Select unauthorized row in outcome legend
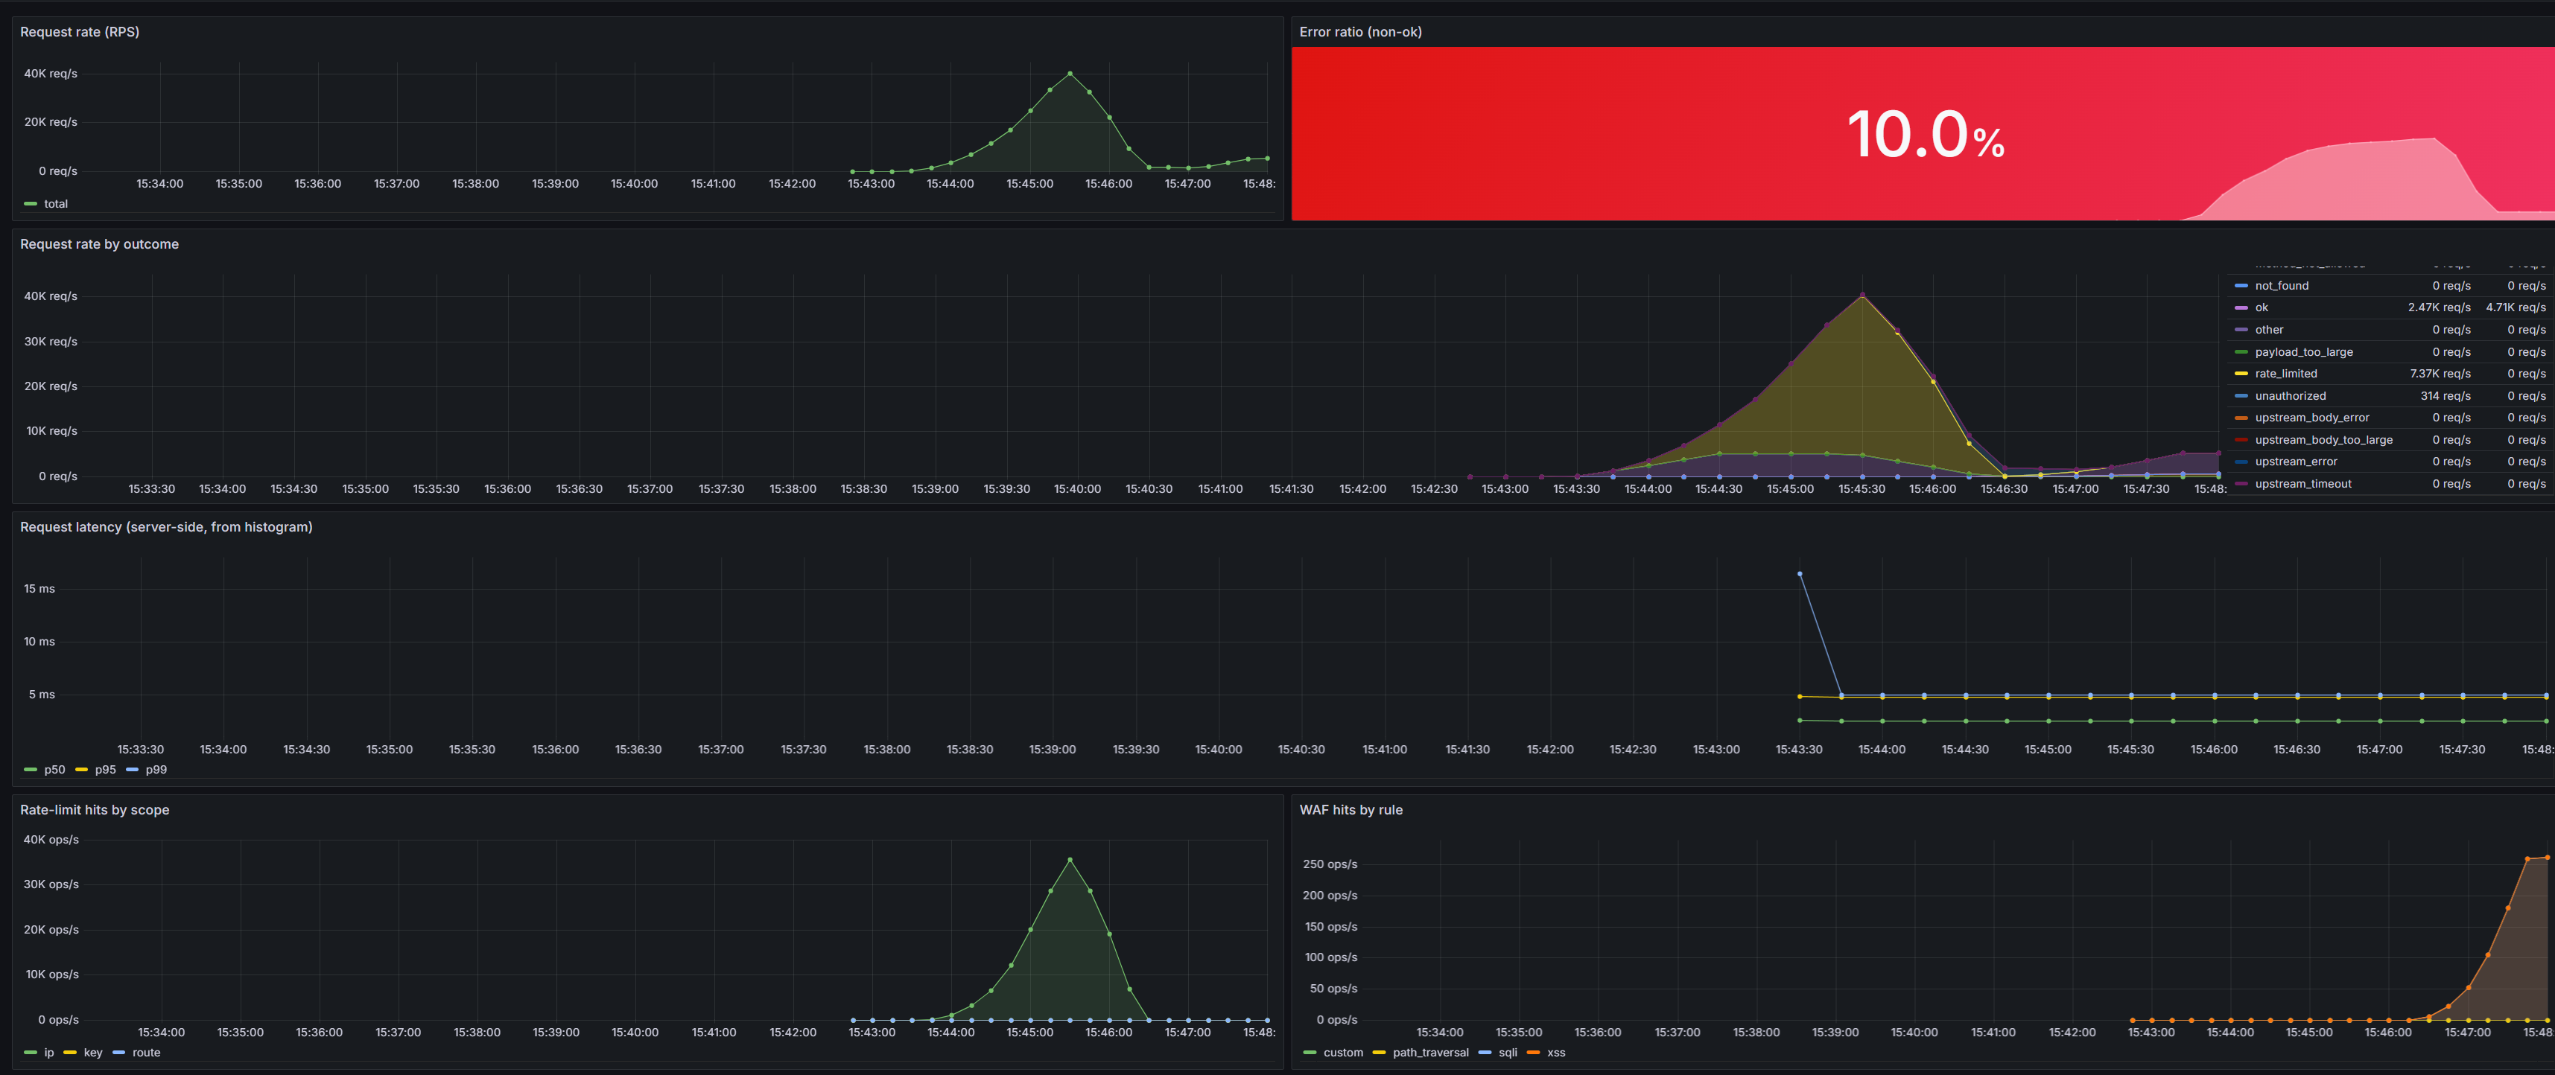Viewport: 2555px width, 1075px height. click(2390, 396)
